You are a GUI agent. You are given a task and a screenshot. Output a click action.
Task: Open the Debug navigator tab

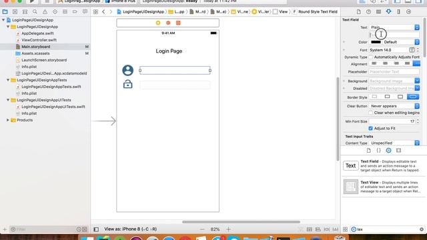[x=65, y=12]
